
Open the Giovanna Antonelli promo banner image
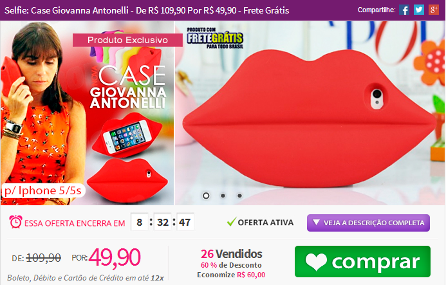pos(87,113)
